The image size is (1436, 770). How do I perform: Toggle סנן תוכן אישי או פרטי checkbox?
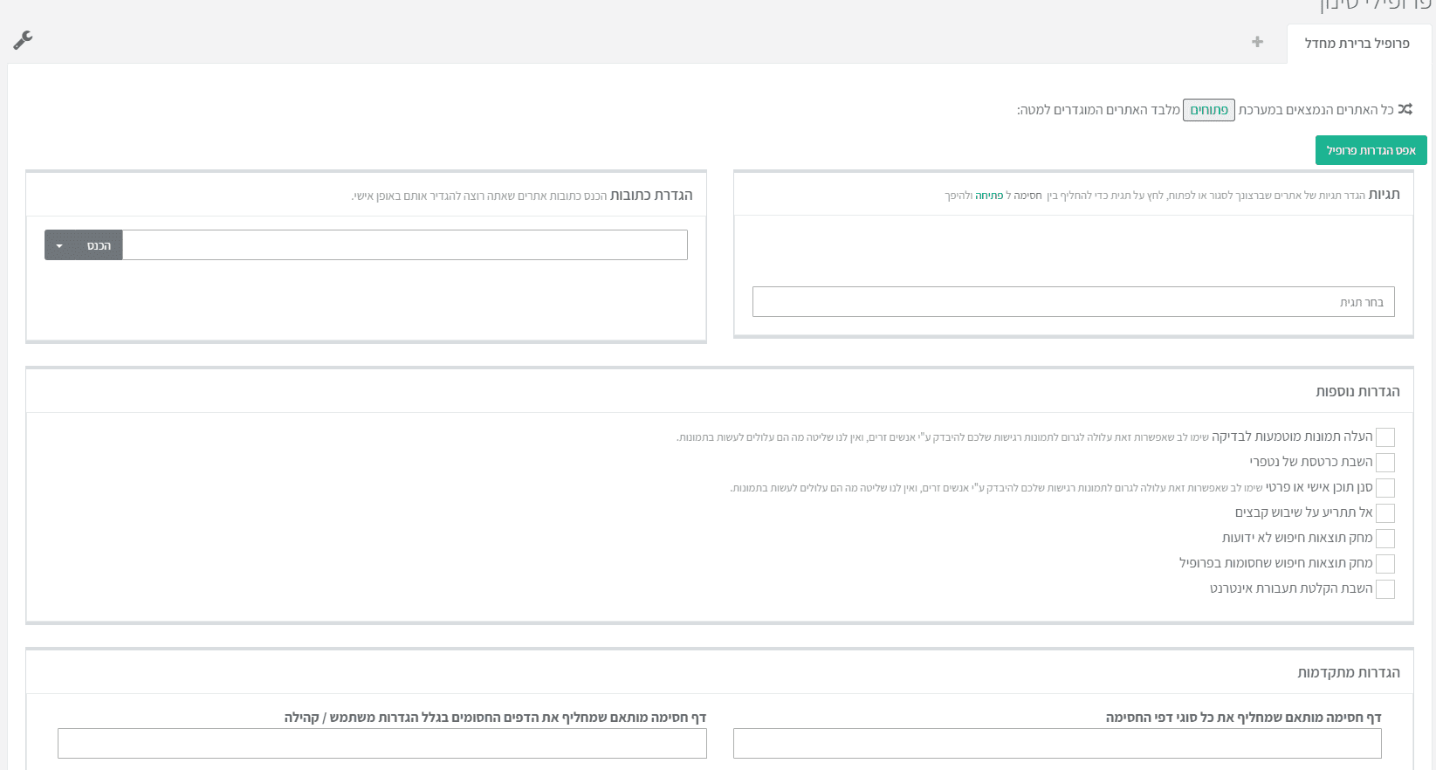(1385, 488)
